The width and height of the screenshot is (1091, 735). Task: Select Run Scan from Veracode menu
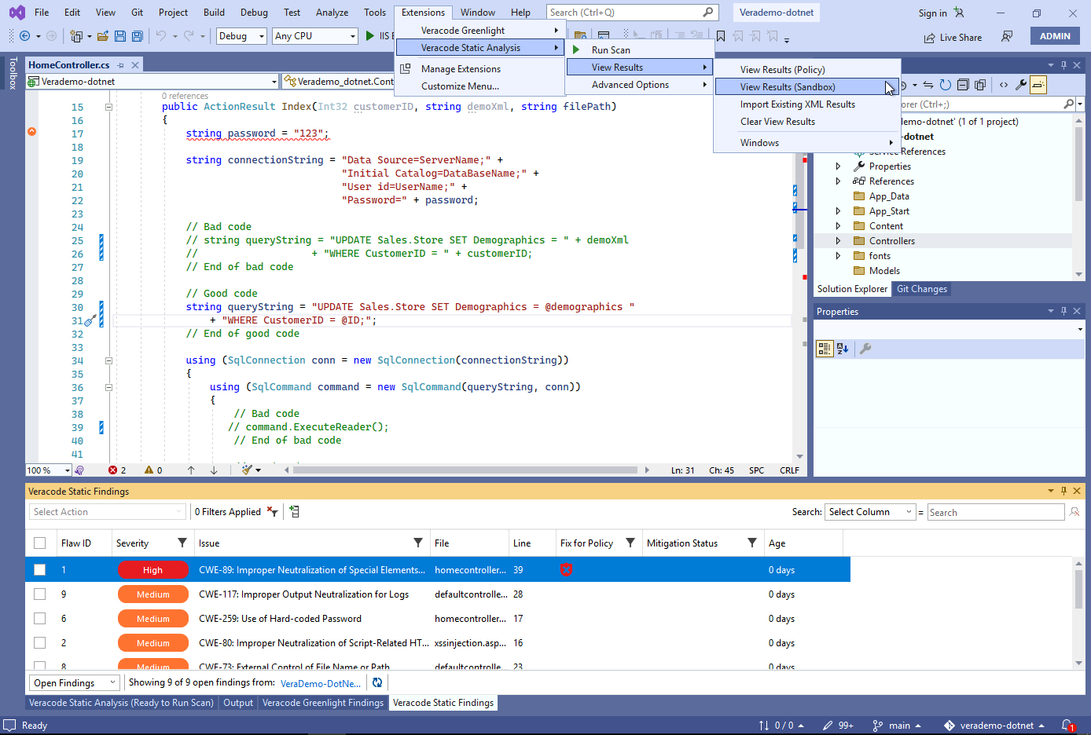click(x=640, y=50)
